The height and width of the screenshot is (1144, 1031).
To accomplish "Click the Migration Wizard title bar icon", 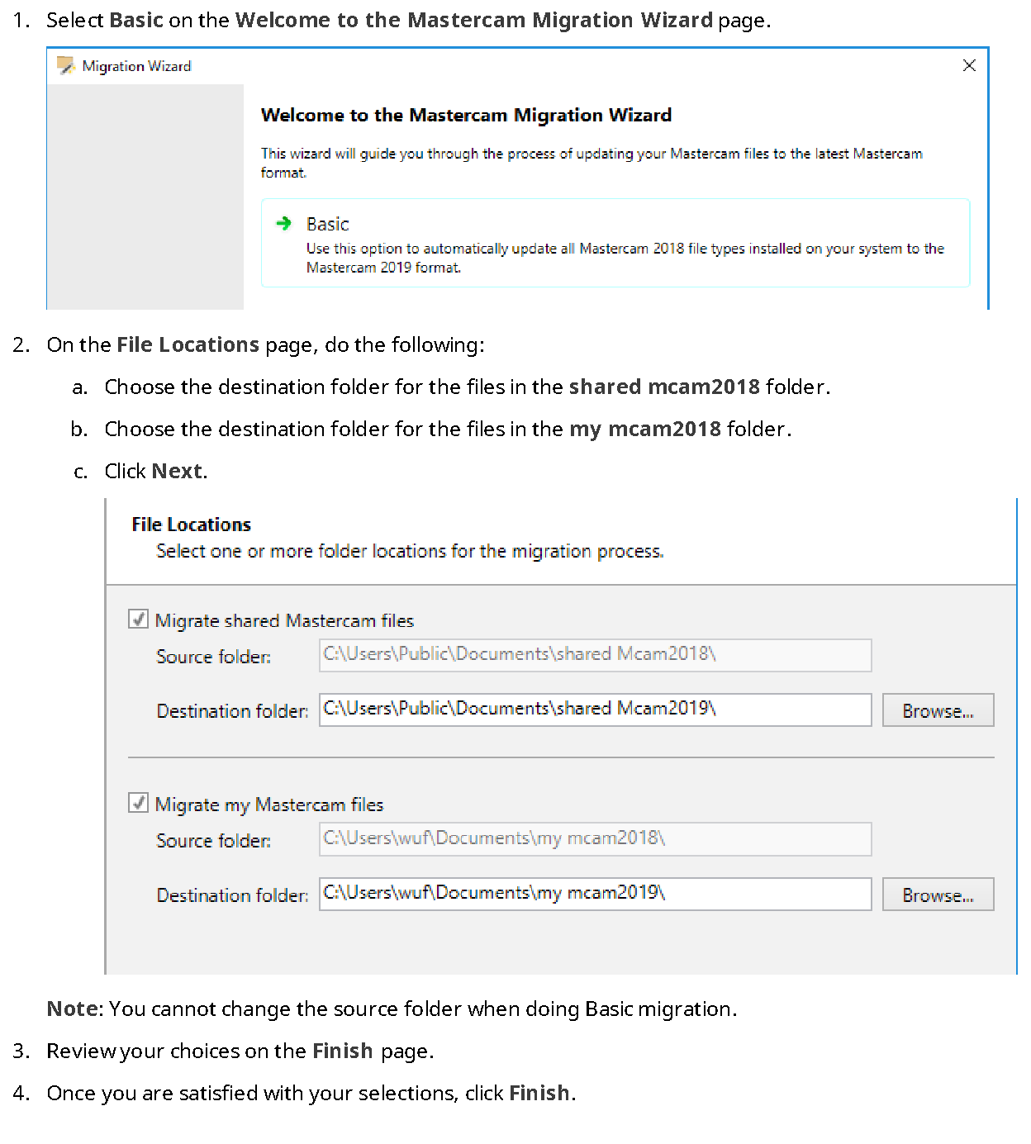I will click(64, 64).
